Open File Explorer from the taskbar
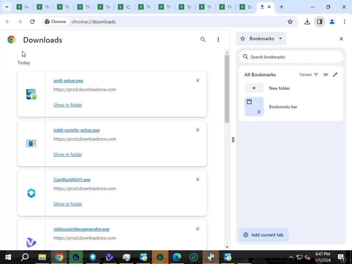Screen dimensions: 352x264 click(42, 257)
